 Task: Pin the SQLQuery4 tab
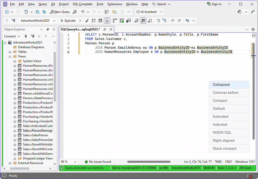[x=105, y=29]
